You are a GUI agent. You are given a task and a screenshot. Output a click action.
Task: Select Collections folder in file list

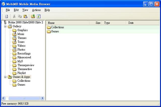tap(57, 27)
